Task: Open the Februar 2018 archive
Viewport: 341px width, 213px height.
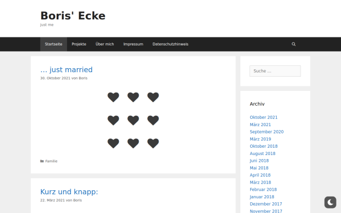Action: 263,190
